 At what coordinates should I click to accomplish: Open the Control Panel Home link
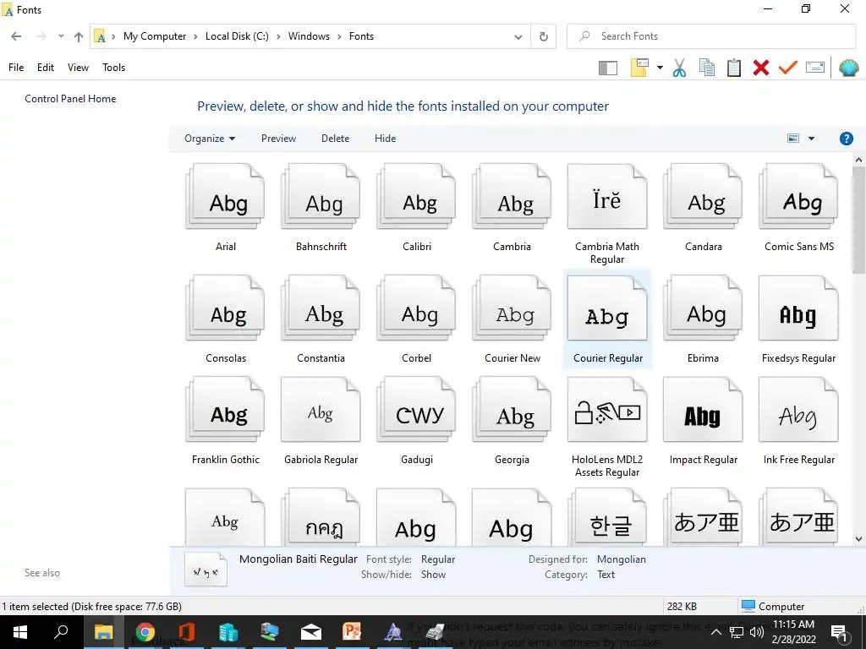(70, 99)
